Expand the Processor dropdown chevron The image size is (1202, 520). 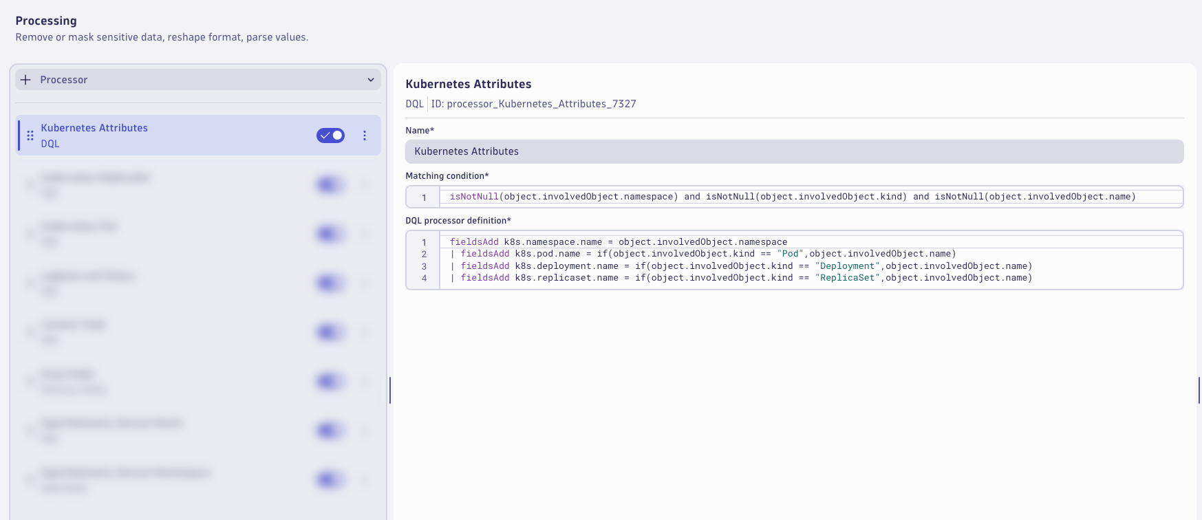click(371, 80)
